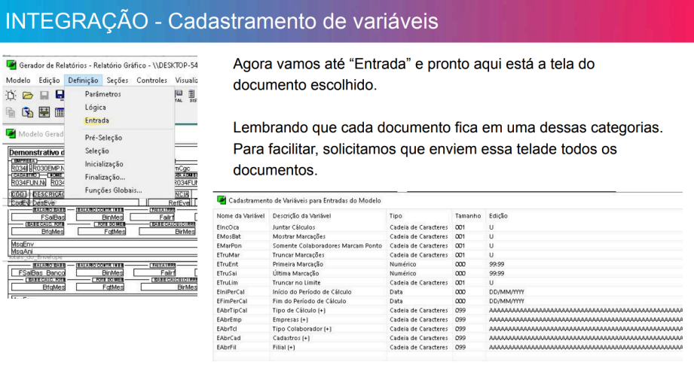Viewport: 694px width, 365px height.
Task: Click green icon in Cadastramento de Variáveis title
Action: [x=222, y=200]
